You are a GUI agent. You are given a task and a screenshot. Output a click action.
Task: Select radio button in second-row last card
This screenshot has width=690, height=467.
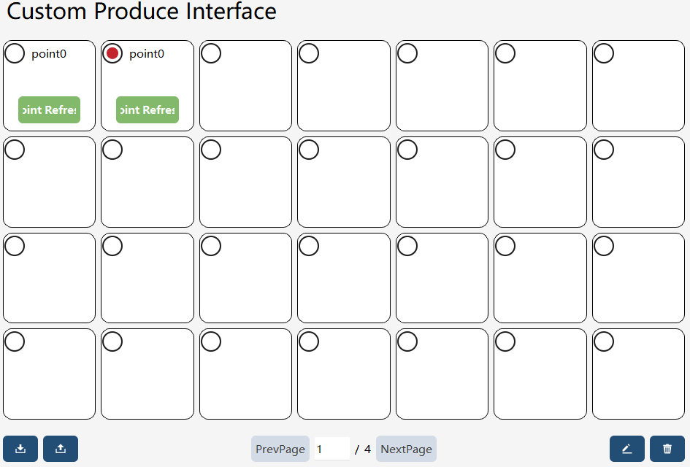604,150
